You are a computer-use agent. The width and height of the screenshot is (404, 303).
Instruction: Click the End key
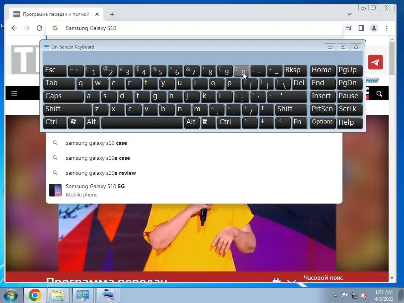pyautogui.click(x=323, y=84)
